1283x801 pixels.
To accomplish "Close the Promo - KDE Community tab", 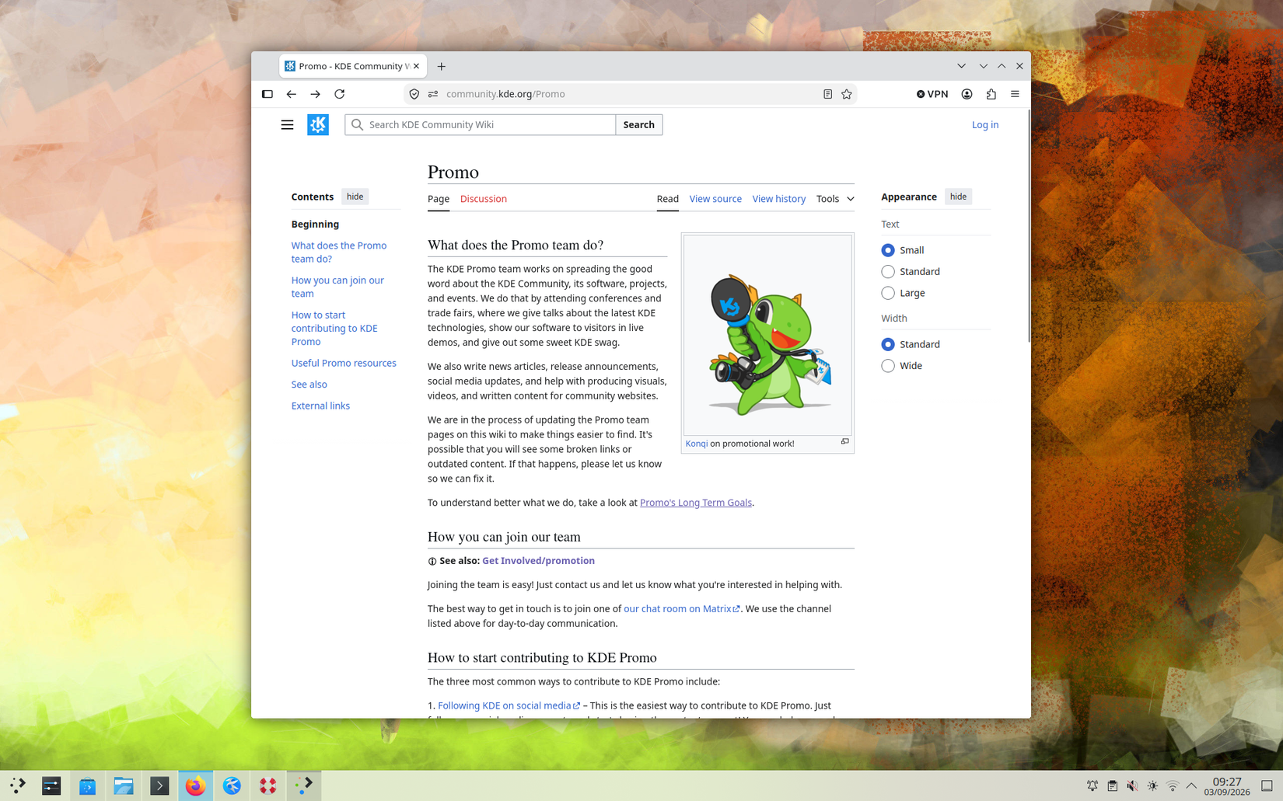I will click(416, 66).
